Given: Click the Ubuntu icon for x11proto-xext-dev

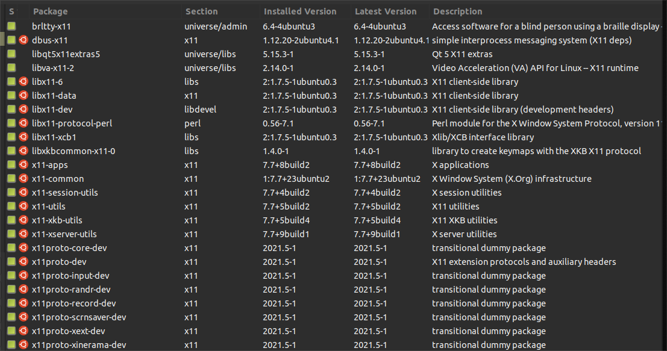Looking at the screenshot, I should pos(23,331).
